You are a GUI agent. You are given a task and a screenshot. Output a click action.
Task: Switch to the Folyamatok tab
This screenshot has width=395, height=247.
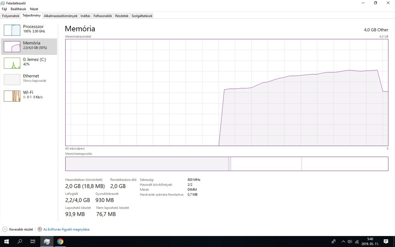point(11,16)
